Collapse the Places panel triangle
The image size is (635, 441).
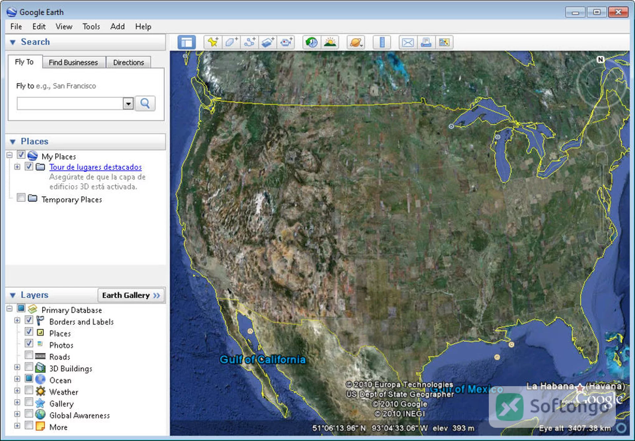point(13,142)
